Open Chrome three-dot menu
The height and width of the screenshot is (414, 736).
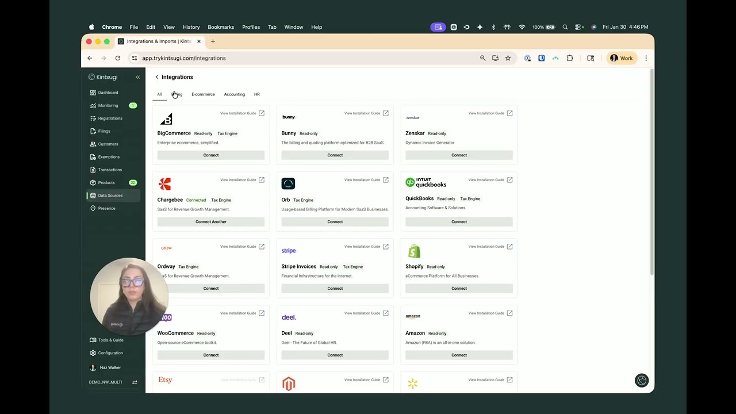646,58
